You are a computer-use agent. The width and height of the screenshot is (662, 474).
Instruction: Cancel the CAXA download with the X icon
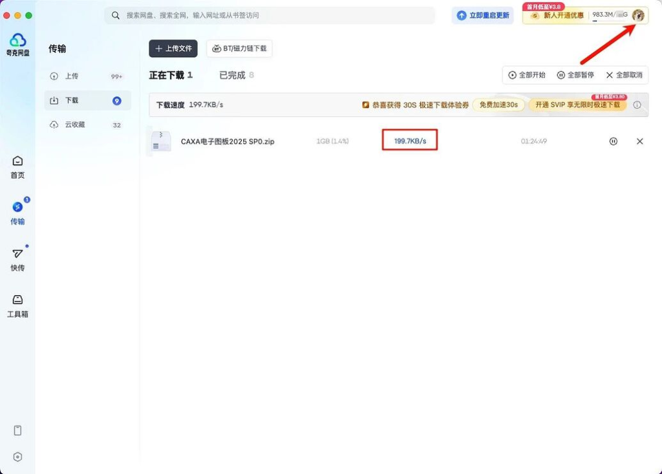tap(639, 141)
